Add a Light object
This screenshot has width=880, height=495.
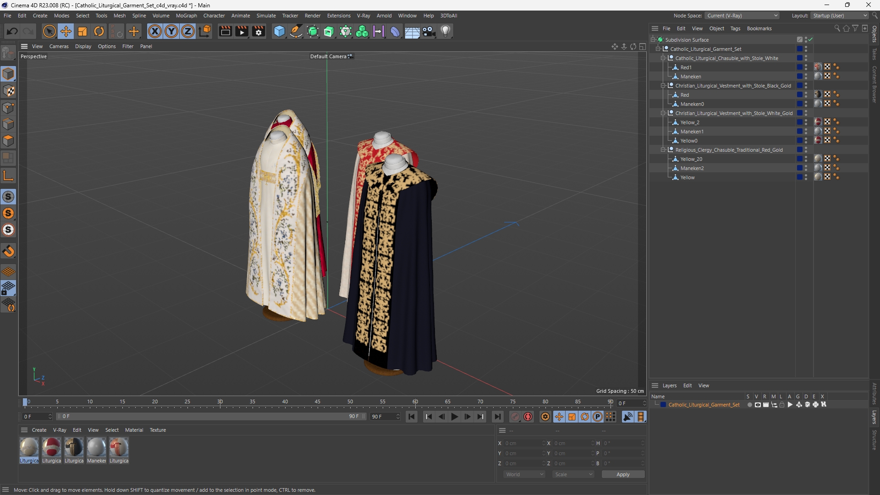point(445,31)
